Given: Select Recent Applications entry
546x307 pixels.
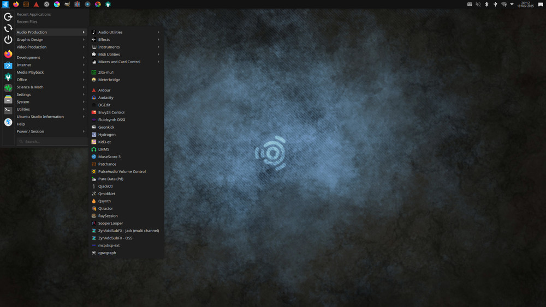Looking at the screenshot, I should 51,14.
